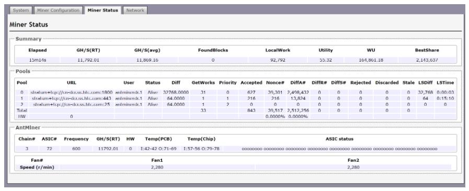Click the ASIC status column header
Viewport: 469px width, 191px height.
coord(339,139)
